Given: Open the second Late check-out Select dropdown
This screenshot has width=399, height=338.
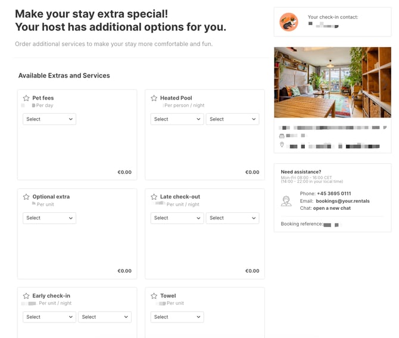Looking at the screenshot, I should [x=233, y=218].
